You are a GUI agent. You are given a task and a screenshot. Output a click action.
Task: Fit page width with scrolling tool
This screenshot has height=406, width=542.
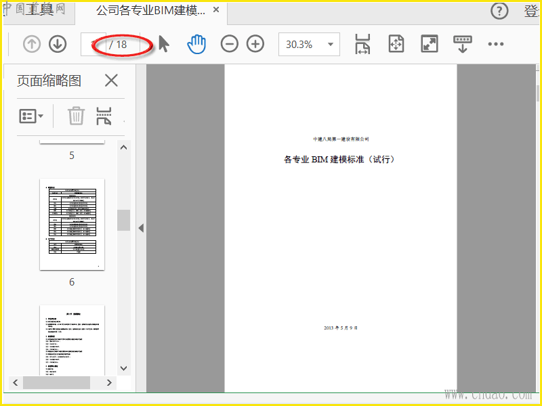[362, 44]
